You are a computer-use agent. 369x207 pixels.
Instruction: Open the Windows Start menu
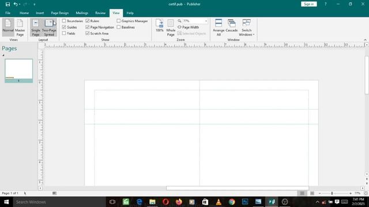click(x=6, y=202)
